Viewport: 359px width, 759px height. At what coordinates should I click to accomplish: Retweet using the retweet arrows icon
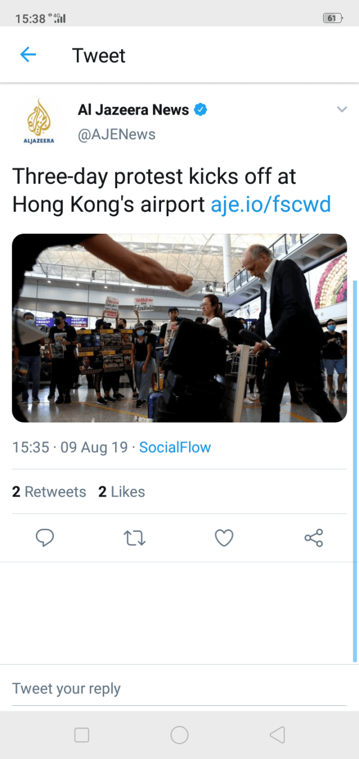click(135, 538)
